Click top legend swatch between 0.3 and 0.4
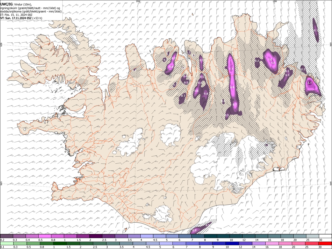Screen dimensions: 332x249 [19, 236]
